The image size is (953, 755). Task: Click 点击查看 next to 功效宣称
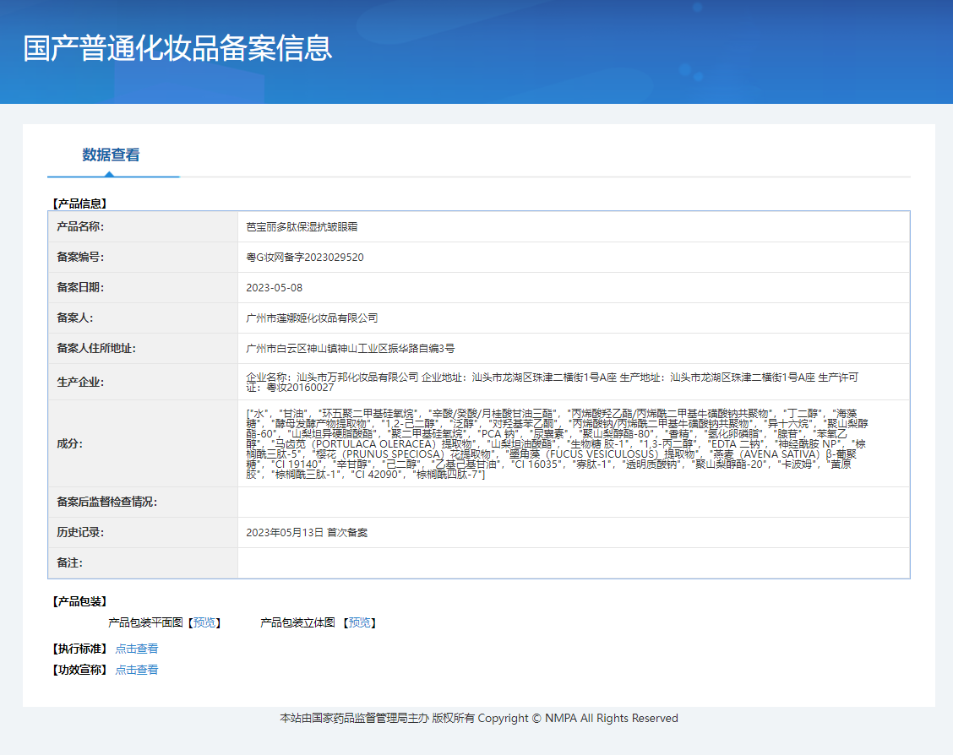137,670
